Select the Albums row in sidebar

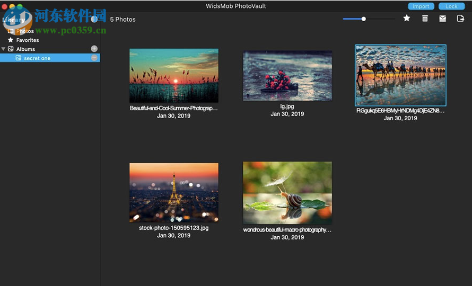pyautogui.click(x=50, y=49)
